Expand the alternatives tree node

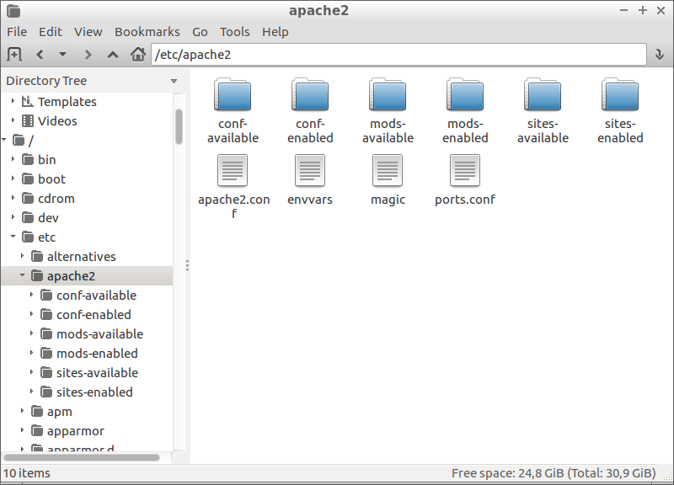pos(23,256)
